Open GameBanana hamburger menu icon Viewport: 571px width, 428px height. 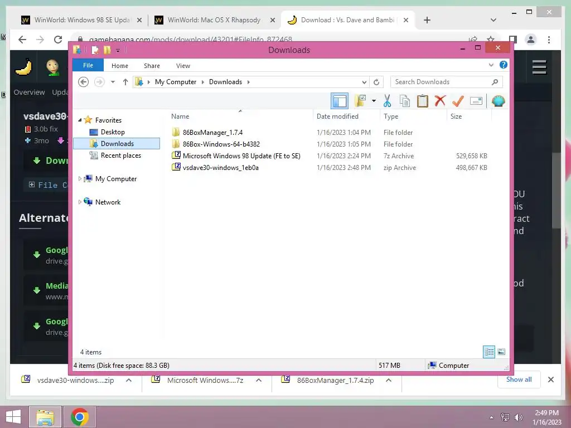539,67
